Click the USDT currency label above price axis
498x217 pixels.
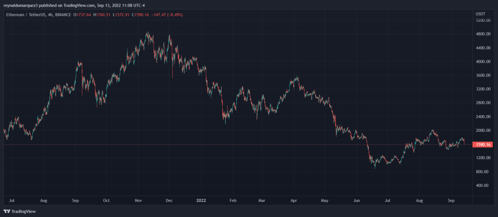[480, 14]
